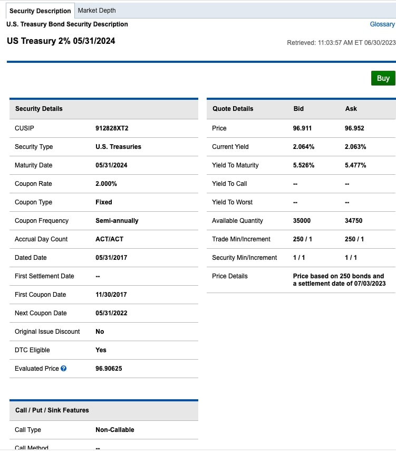Click the Security Details section header
Viewport: 396px width, 451px height.
39,109
